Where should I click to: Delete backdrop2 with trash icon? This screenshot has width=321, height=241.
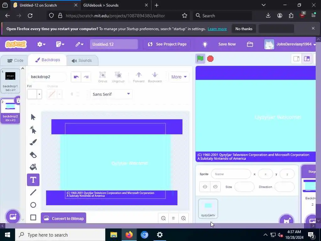18,100
